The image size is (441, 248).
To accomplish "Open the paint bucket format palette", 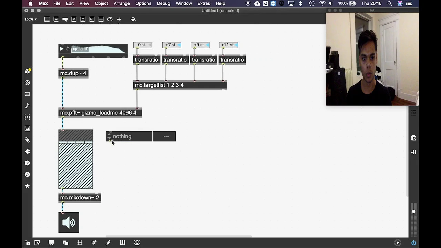I will coord(133,19).
